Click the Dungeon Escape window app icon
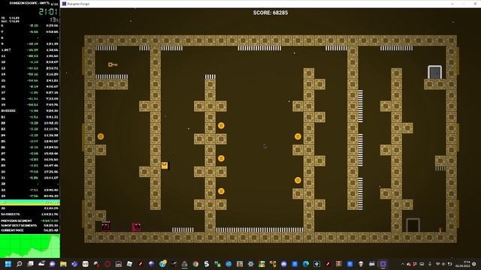The width and height of the screenshot is (481, 270). pos(64,4)
